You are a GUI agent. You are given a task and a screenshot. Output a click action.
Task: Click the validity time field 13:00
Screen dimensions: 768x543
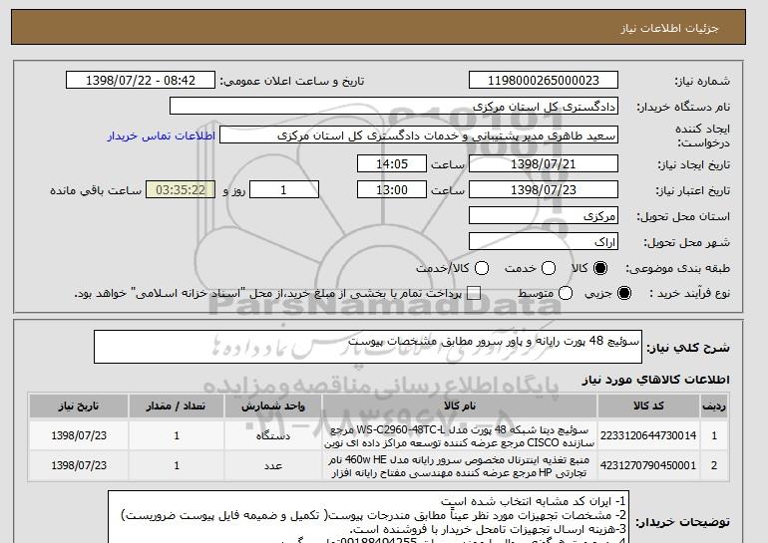click(392, 190)
